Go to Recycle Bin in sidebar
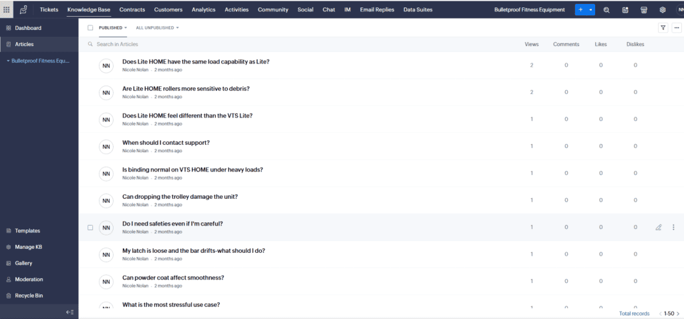 coord(29,296)
